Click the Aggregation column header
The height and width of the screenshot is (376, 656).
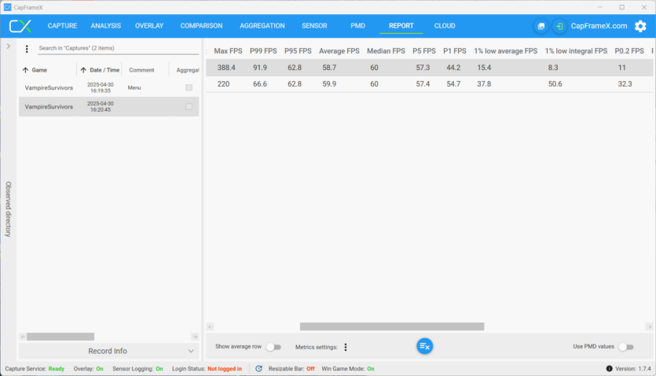pos(188,70)
